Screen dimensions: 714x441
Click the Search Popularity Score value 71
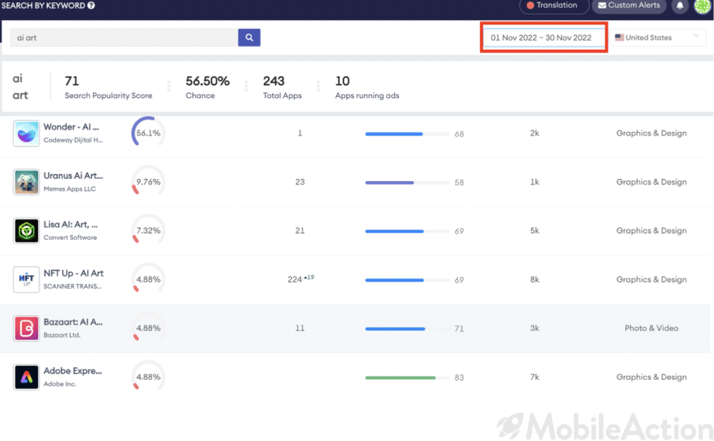coord(72,81)
